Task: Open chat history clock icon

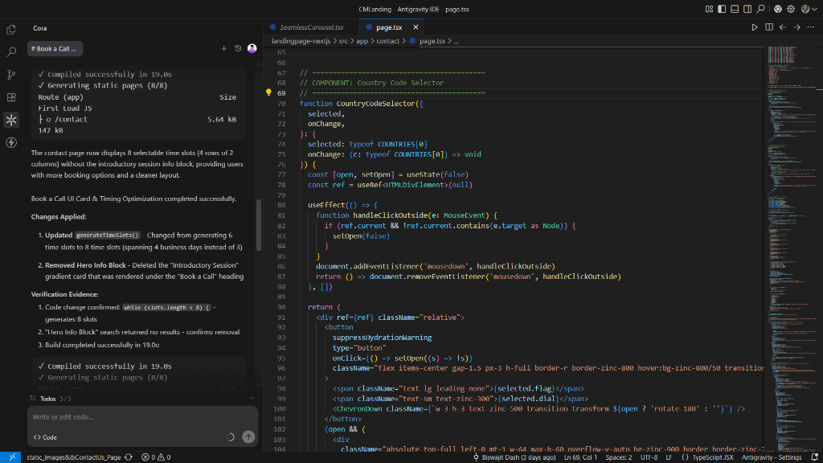Action: 238,48
